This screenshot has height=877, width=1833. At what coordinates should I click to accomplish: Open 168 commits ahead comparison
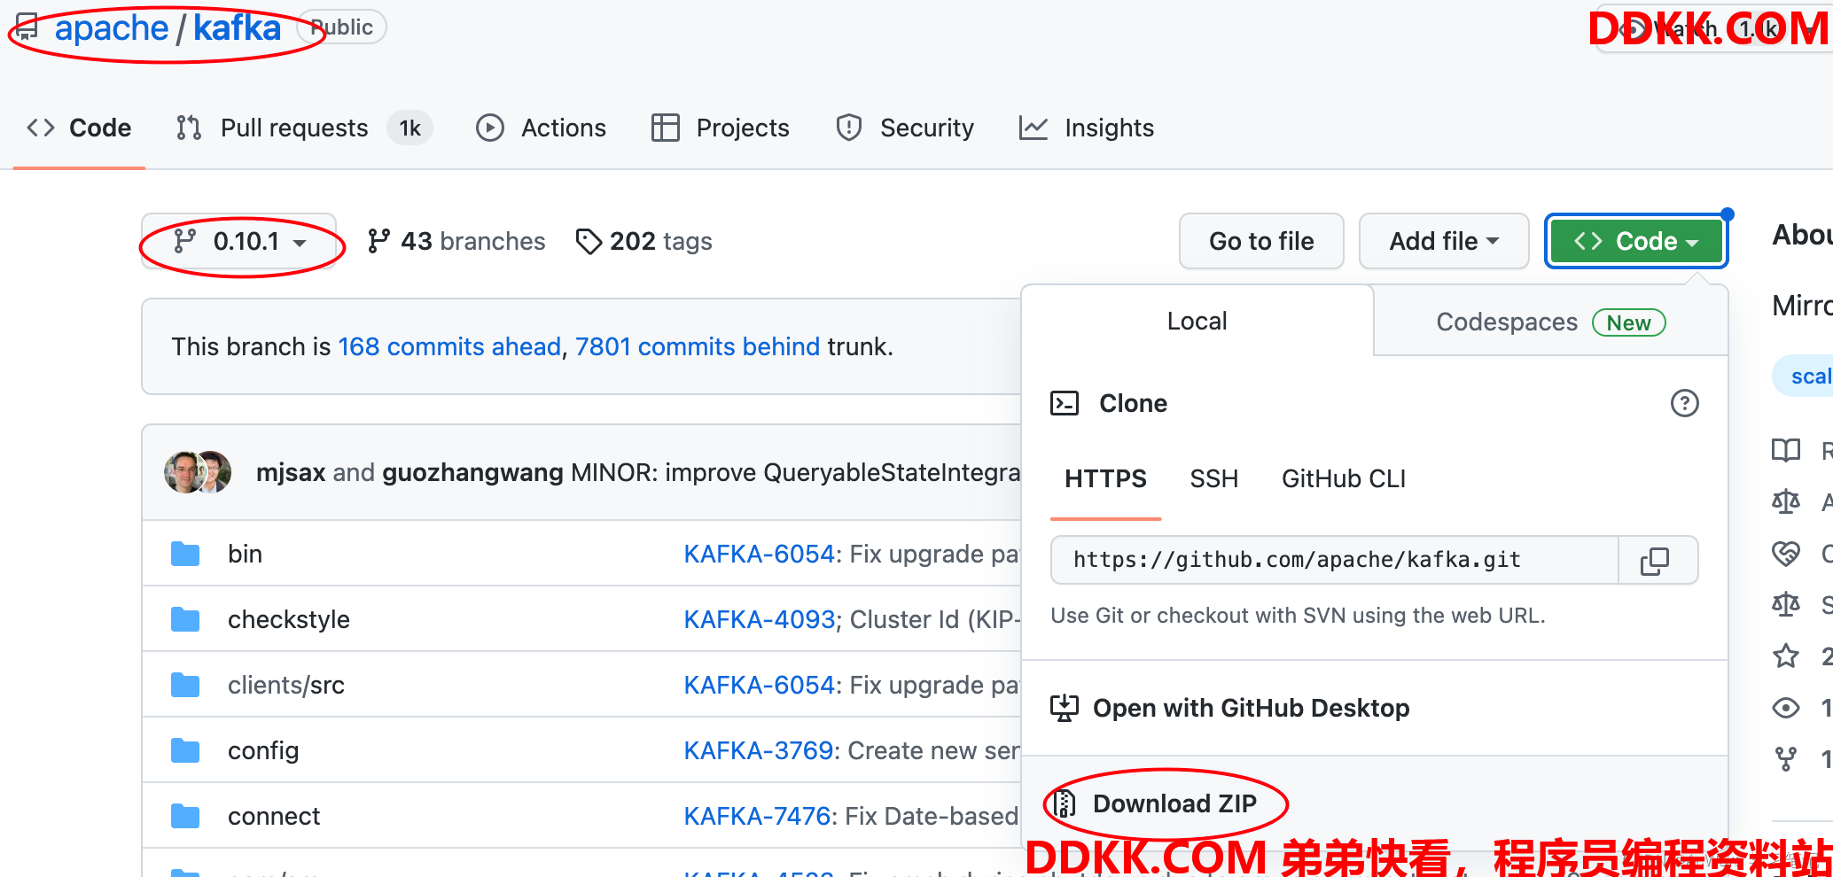(449, 346)
